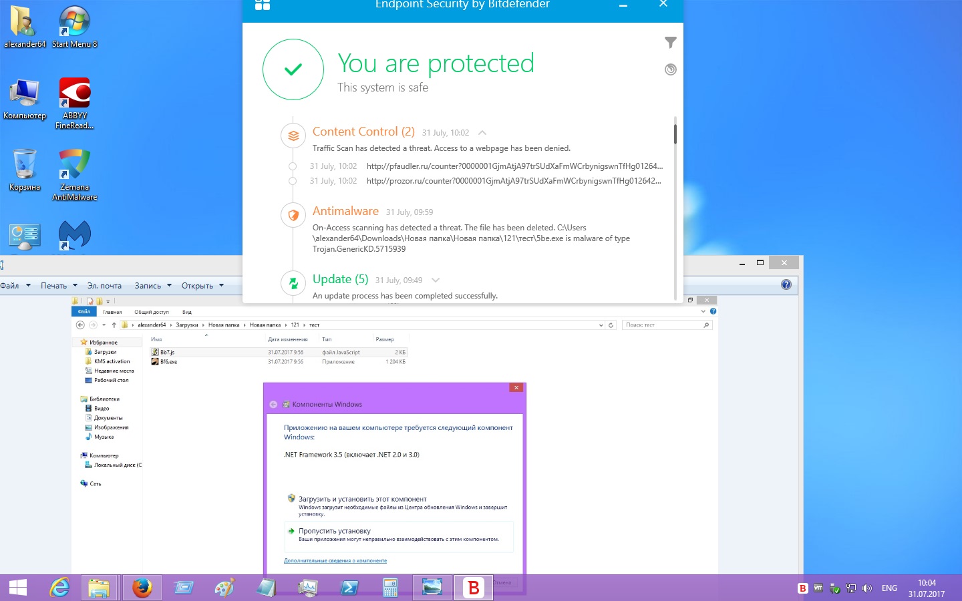Open Недавние места in the navigation pane

pos(114,371)
